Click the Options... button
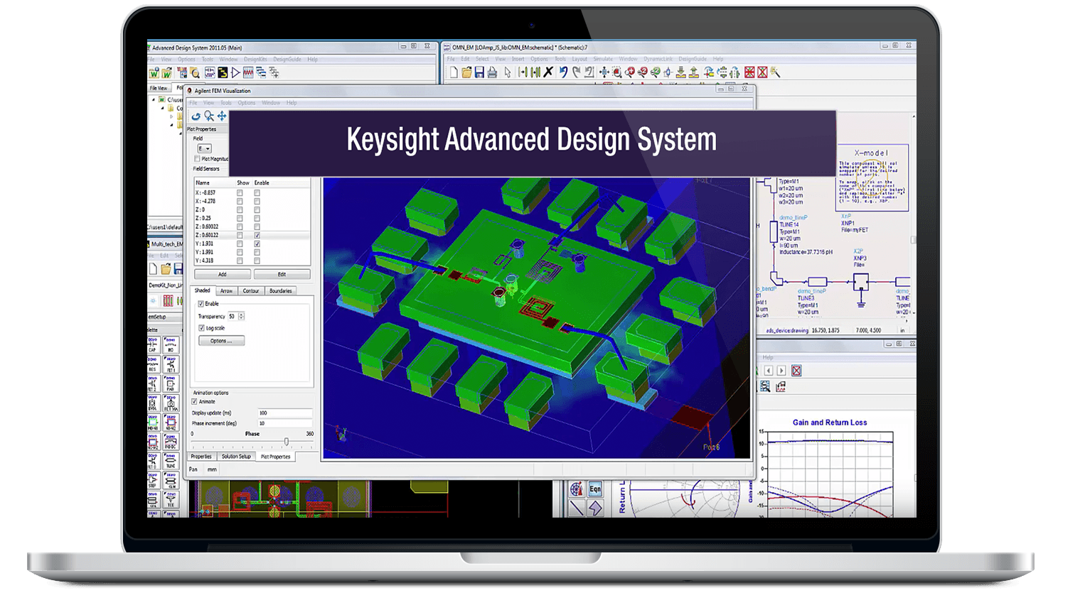Viewport: 1068px width, 600px height. pyautogui.click(x=221, y=341)
